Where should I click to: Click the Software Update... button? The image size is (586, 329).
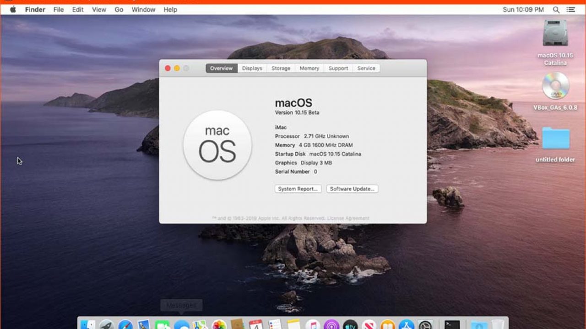[352, 189]
